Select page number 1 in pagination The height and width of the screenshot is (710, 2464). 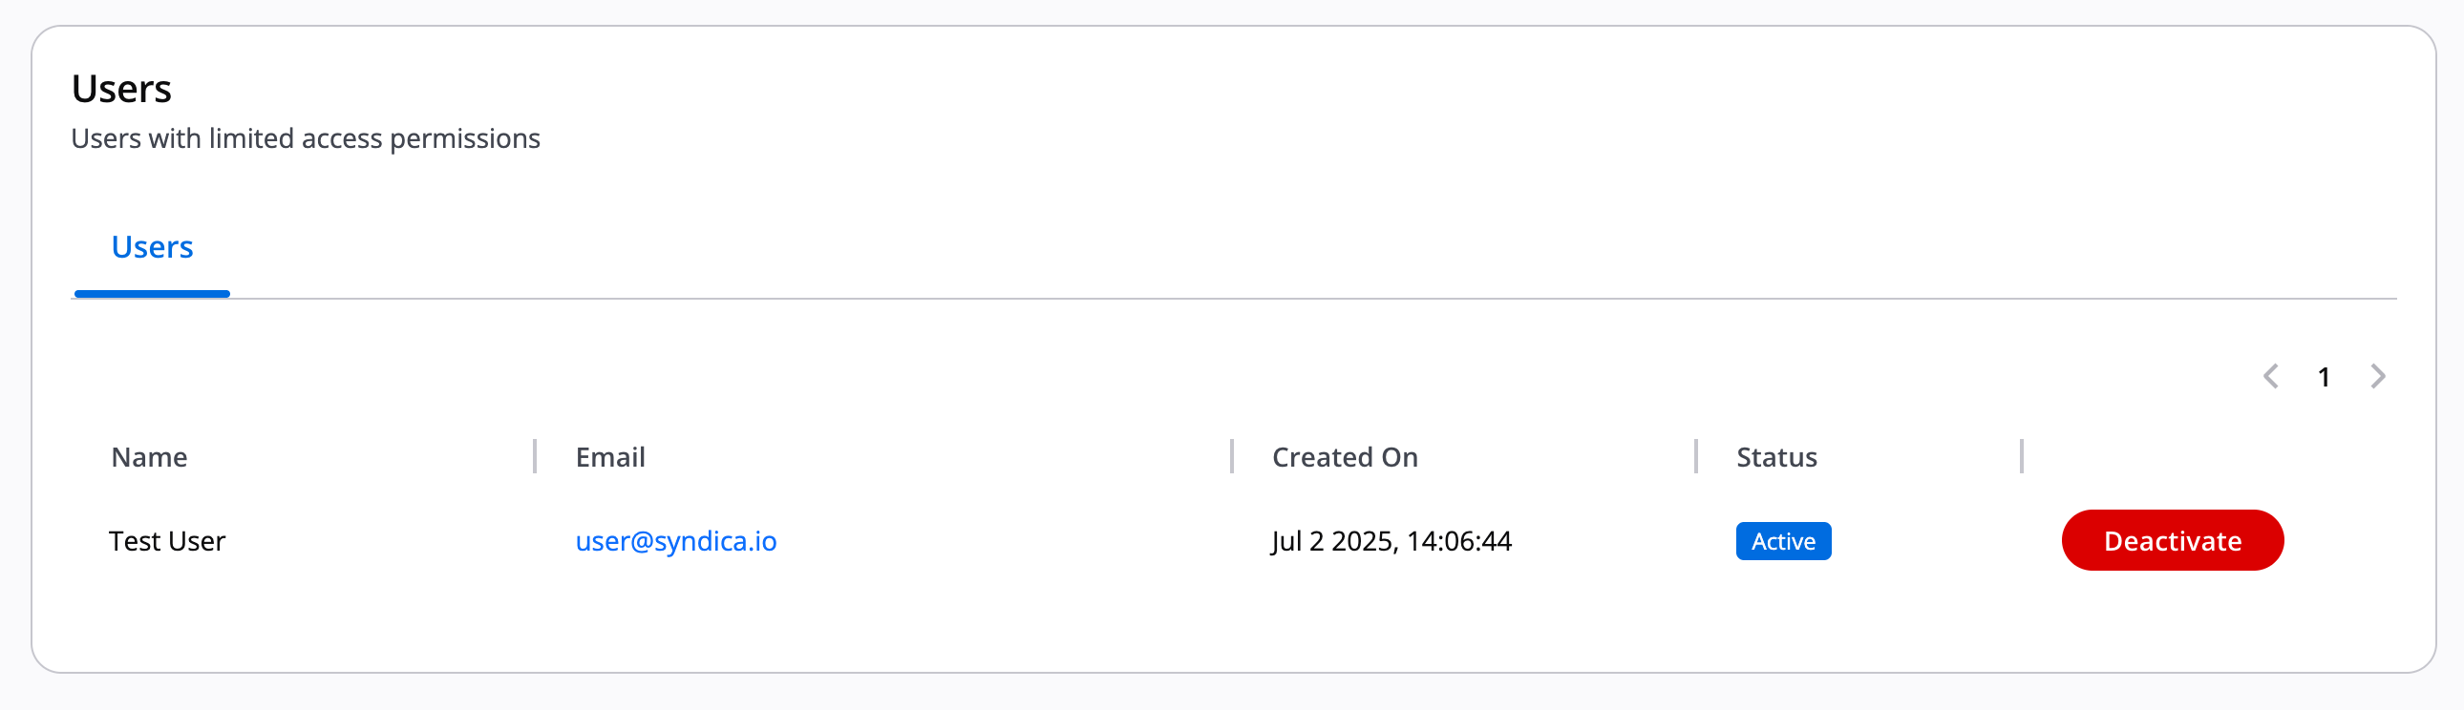tap(2324, 378)
